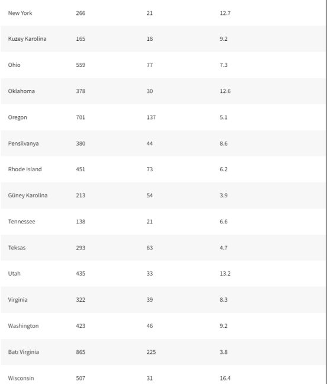Click the Güney Karolina row label
This screenshot has height=384, width=328.
[x=28, y=196]
